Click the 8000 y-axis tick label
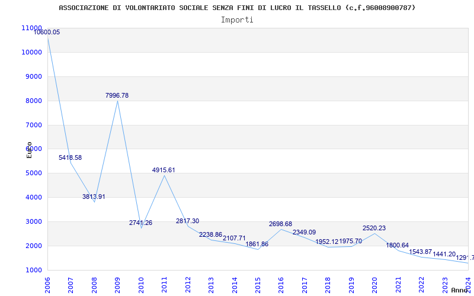 (x=33, y=101)
